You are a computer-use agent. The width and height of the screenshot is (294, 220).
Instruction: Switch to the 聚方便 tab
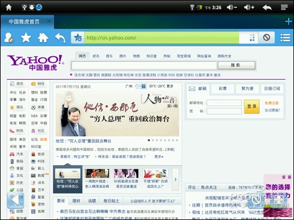click(x=248, y=89)
